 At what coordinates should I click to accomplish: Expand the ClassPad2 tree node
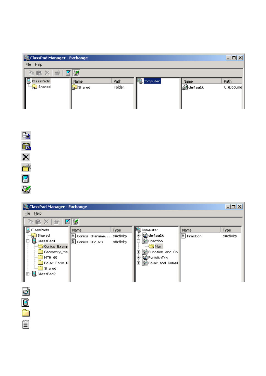pyautogui.click(x=28, y=274)
